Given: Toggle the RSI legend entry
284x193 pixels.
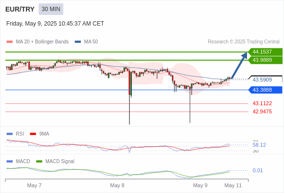Looking at the screenshot, I should (15, 134).
